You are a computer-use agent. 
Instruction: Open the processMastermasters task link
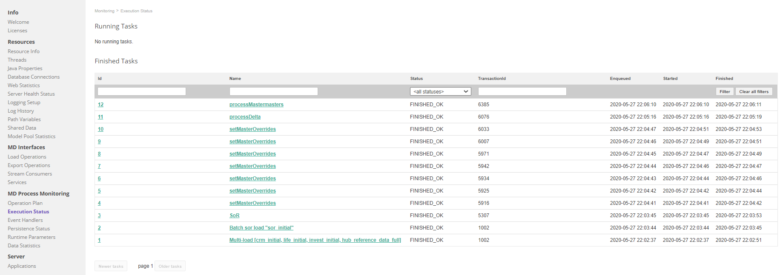tap(256, 105)
